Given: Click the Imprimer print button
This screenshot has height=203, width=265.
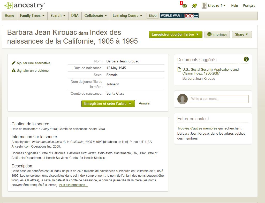Looking at the screenshot, I should coord(217,35).
